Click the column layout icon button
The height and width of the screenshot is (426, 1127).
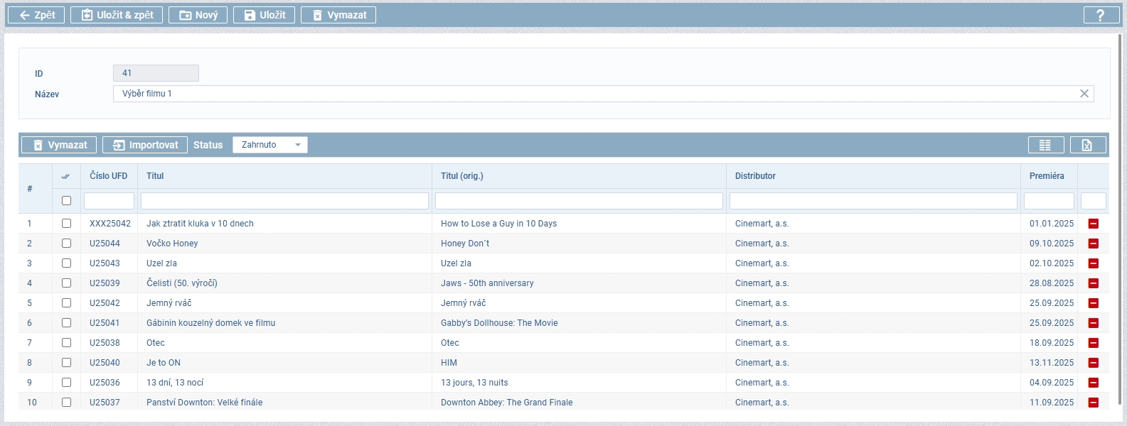(1045, 145)
